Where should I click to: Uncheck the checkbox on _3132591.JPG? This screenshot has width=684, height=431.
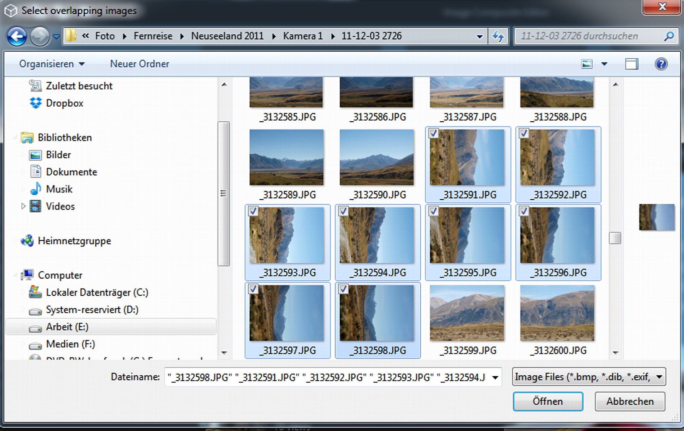[434, 133]
